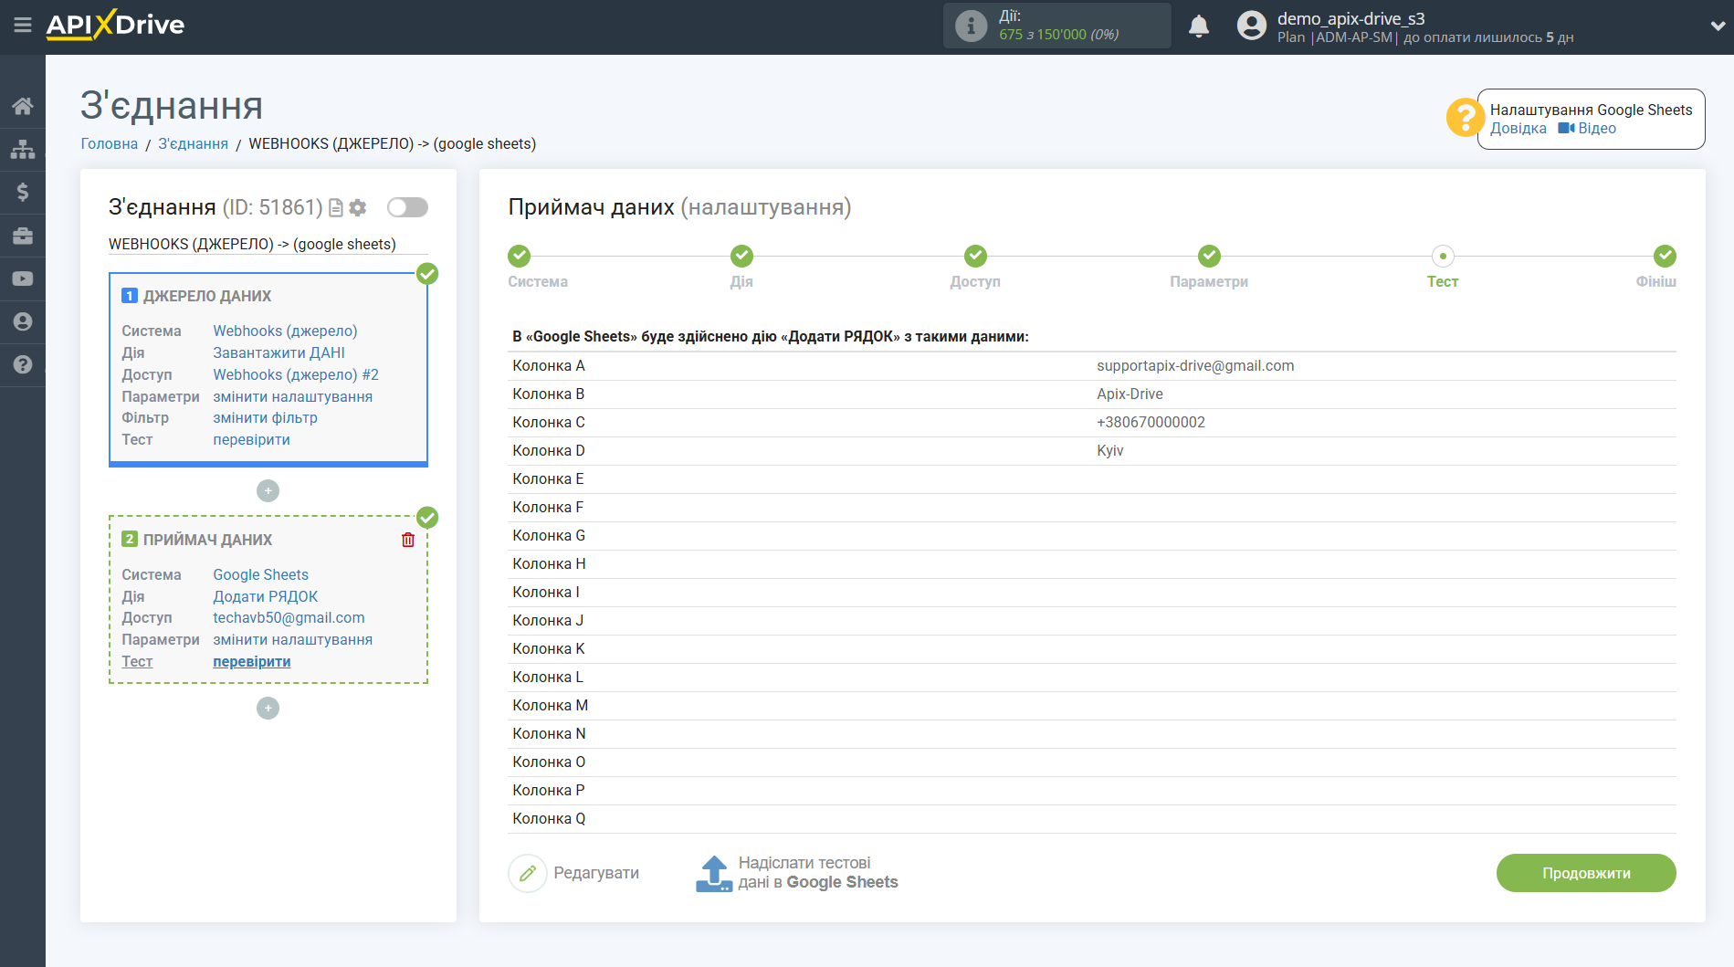Open Додати РЯДОК action link
Viewport: 1734px width, 967px height.
tap(265, 596)
